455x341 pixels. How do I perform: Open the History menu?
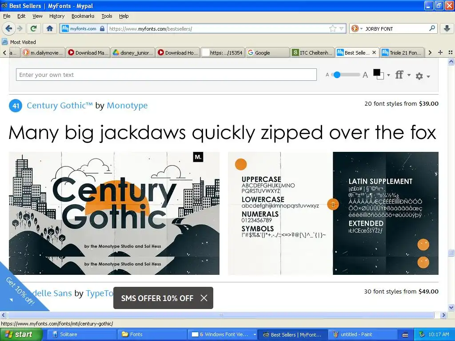point(56,16)
